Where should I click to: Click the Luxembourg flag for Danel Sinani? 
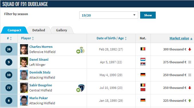click(143, 60)
